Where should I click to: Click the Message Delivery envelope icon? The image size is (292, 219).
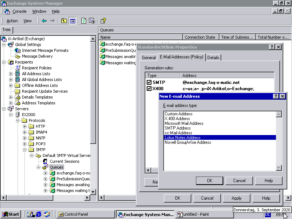click(18, 56)
